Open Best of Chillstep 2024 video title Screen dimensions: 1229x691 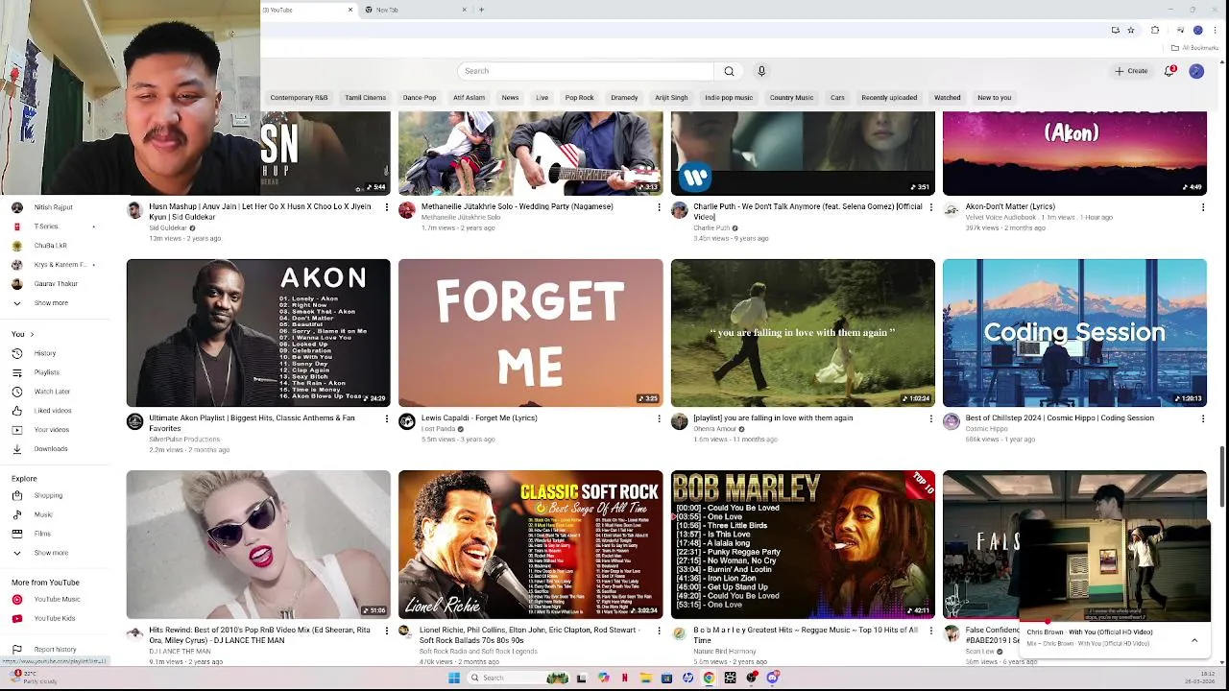pos(1059,418)
